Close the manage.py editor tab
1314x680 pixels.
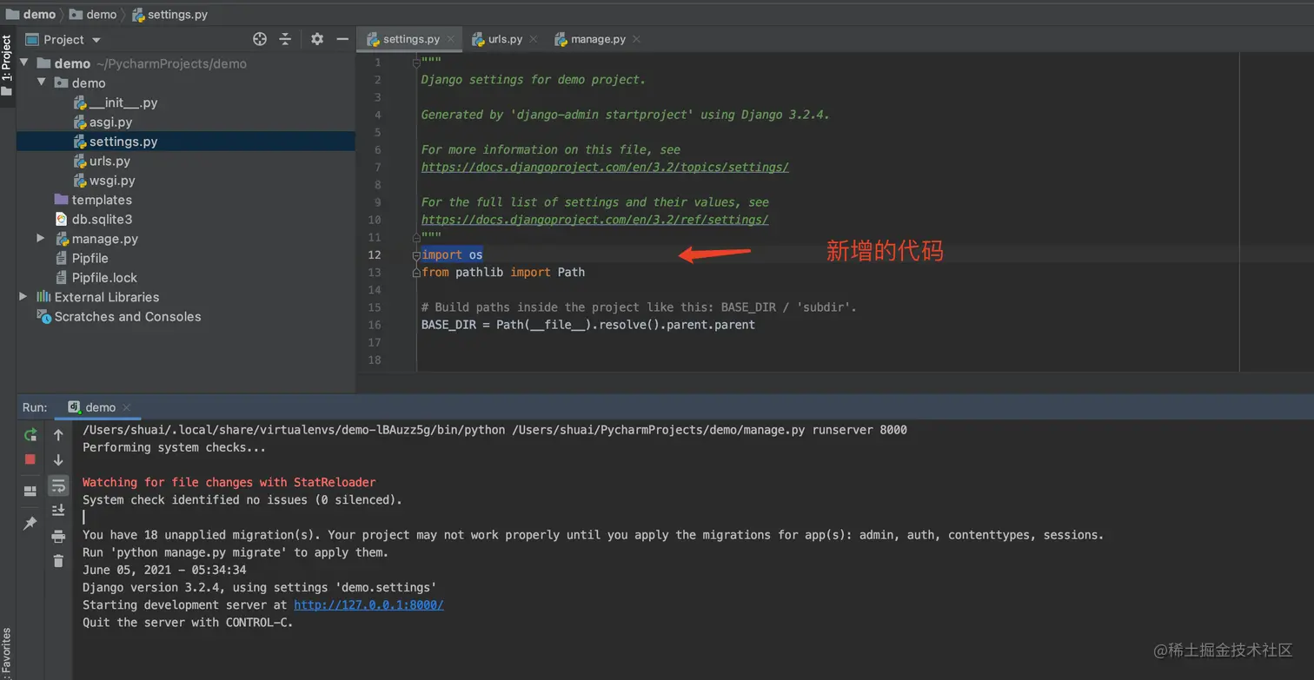[x=636, y=39]
